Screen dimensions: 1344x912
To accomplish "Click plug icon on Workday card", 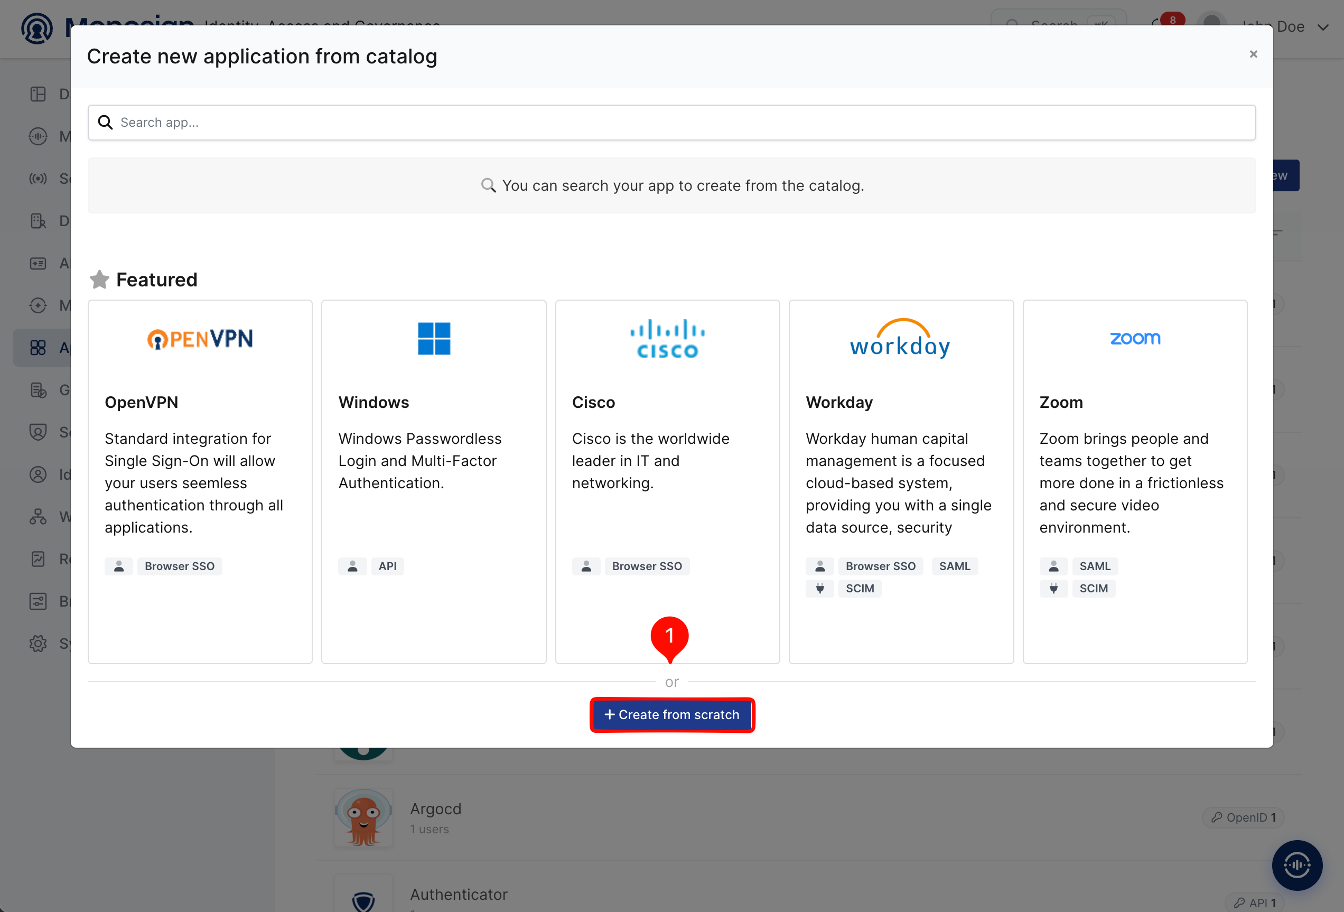I will [x=819, y=589].
